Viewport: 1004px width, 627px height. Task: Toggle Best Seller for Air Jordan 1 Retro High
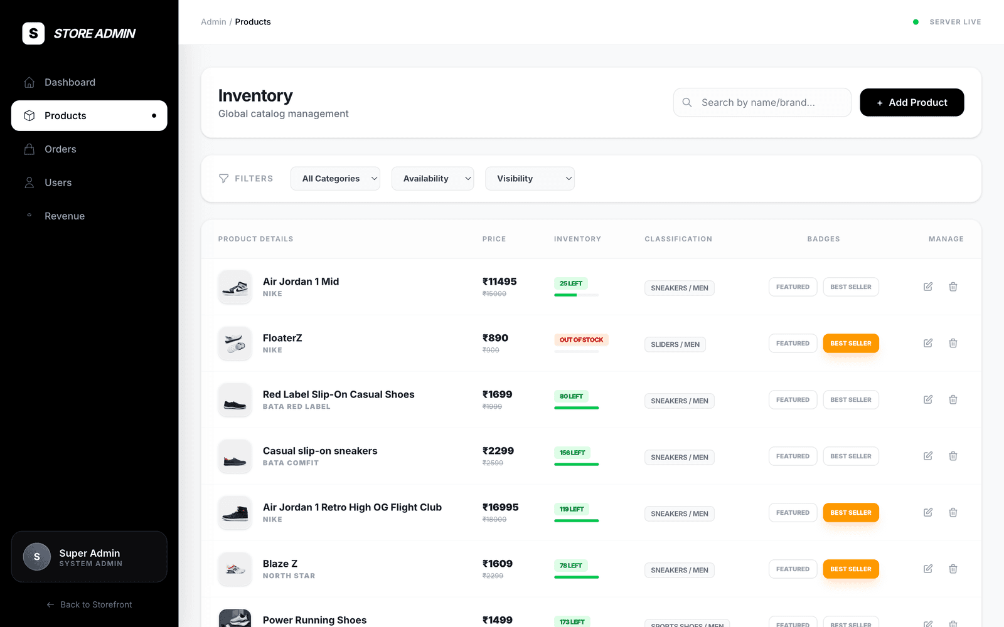(x=851, y=513)
